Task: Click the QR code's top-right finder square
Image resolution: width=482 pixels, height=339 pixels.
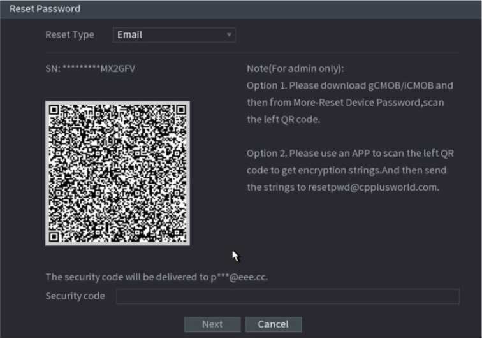Action: point(179,111)
